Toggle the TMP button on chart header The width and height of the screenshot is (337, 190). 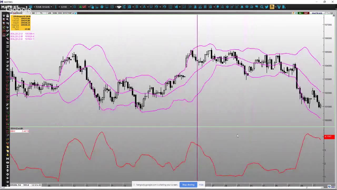click(69, 13)
